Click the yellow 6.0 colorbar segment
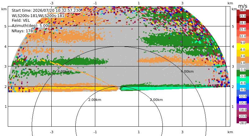Screen dimensions: 249x136 point(243,47)
